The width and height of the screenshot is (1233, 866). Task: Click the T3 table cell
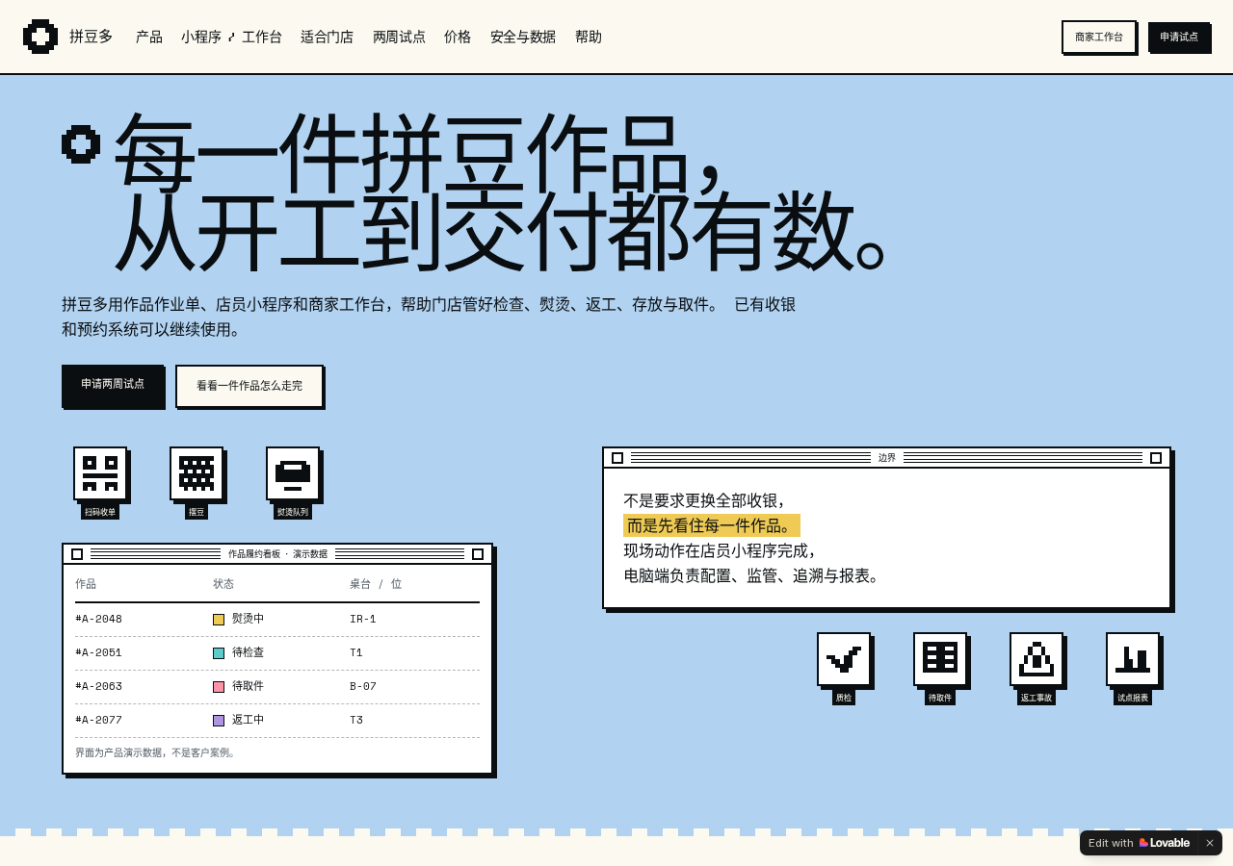pos(356,720)
